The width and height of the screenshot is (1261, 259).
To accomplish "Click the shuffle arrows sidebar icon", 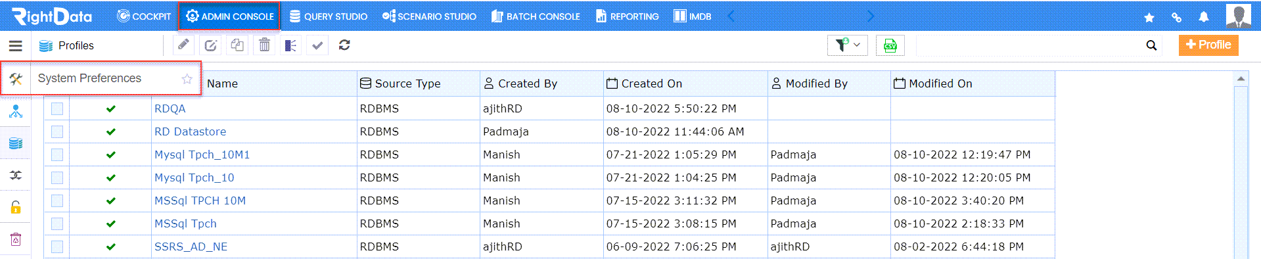I will (16, 175).
